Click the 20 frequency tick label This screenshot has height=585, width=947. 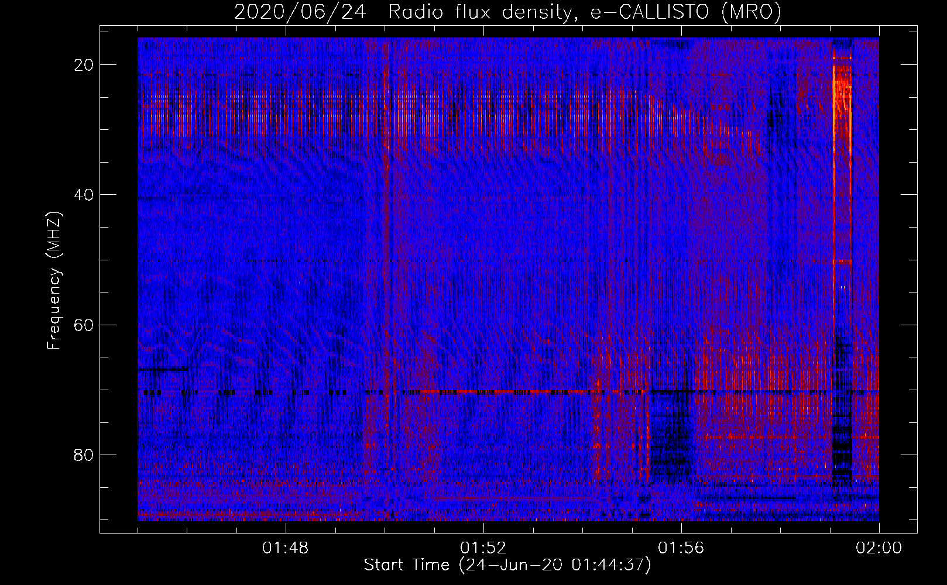[84, 65]
